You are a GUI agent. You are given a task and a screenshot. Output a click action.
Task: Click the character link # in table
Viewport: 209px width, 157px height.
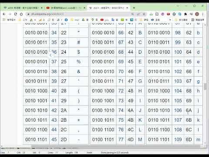coord(78,42)
